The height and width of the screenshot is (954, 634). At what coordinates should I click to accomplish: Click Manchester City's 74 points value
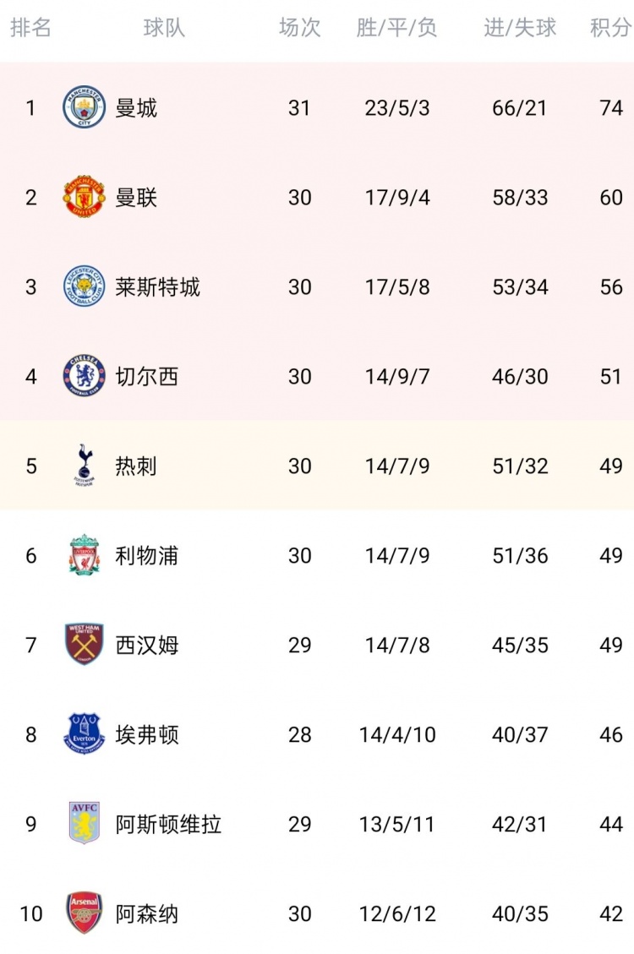(611, 107)
